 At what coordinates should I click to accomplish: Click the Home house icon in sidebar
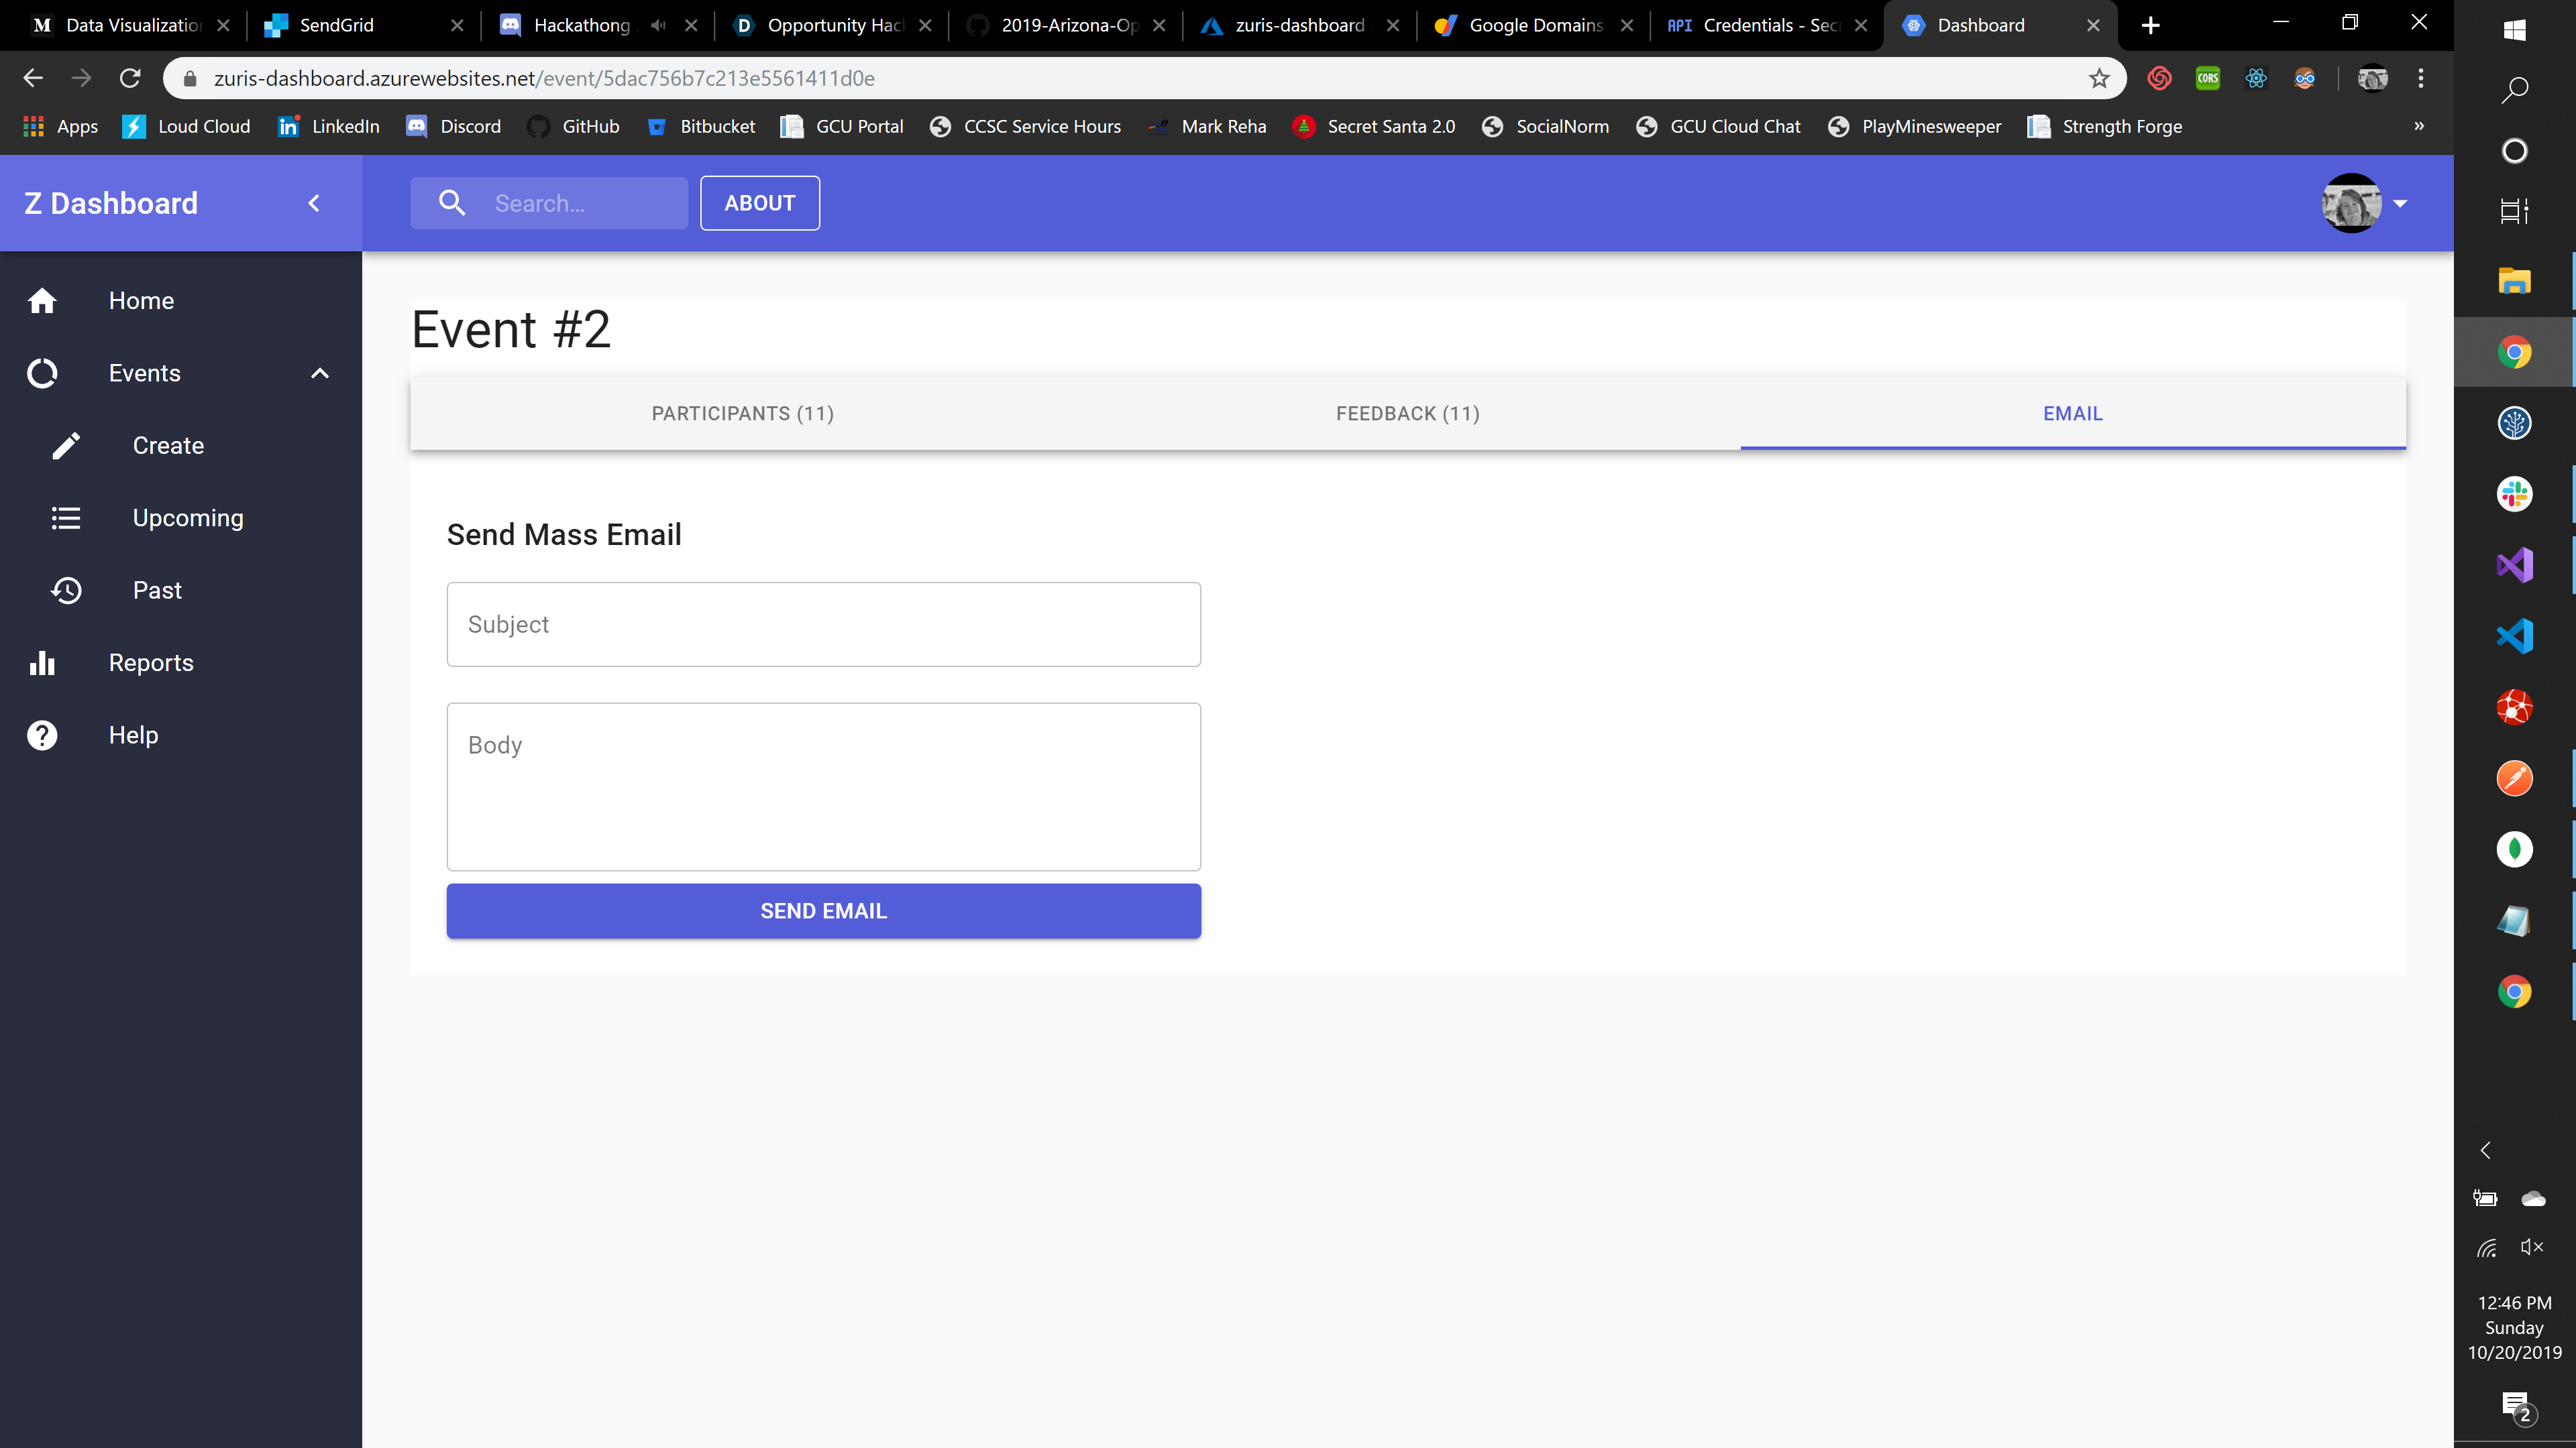coord(42,301)
